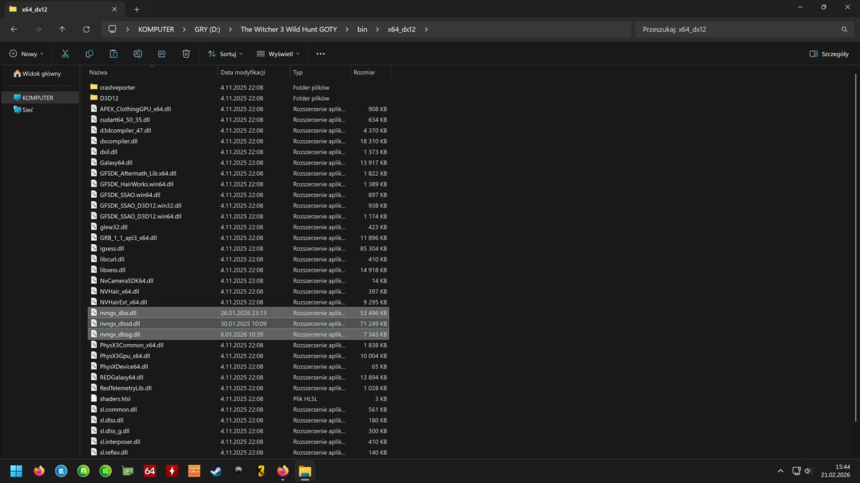Select sl.reflex.dll file
Screen dimensions: 860x483
(x=239, y=452)
